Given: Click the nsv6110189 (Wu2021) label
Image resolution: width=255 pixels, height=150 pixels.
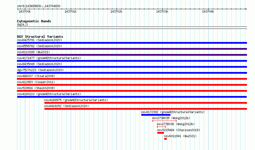Looking at the screenshot, I should [x=34, y=52].
